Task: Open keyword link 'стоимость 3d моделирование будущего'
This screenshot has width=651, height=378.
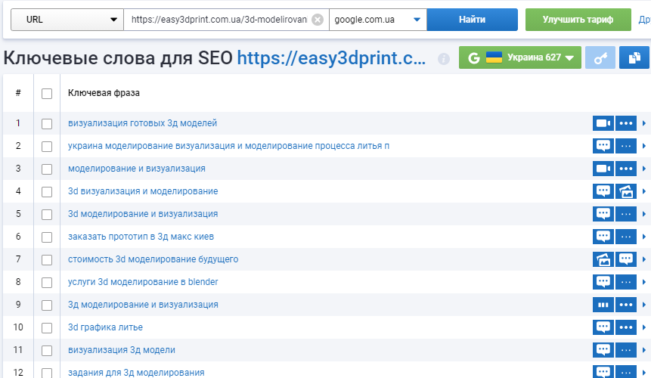Action: [x=153, y=259]
